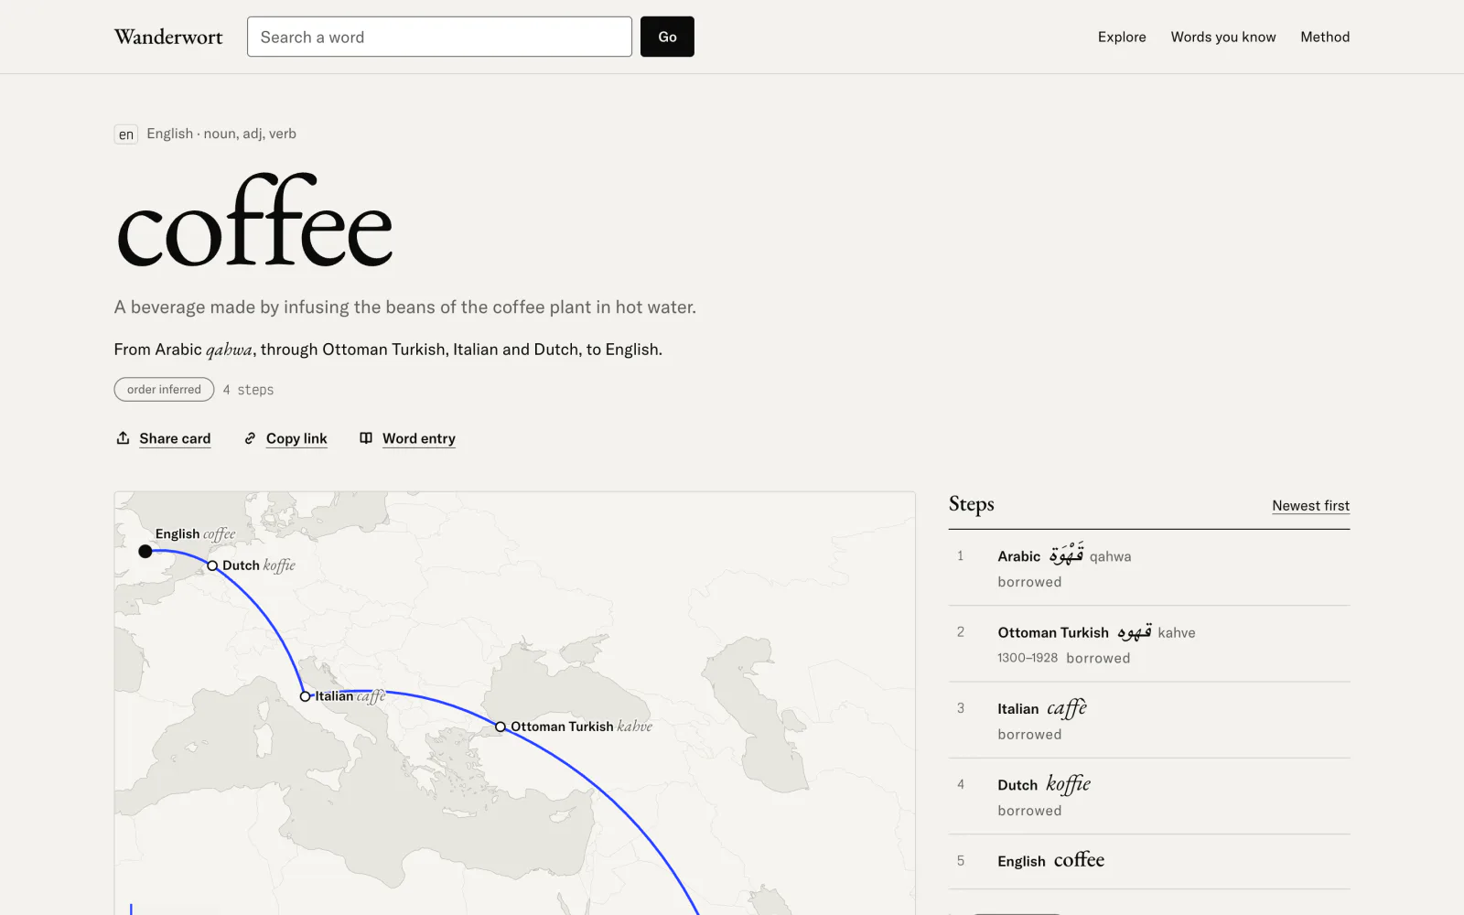Click the Go search button
Image resolution: width=1464 pixels, height=915 pixels.
[x=667, y=37]
